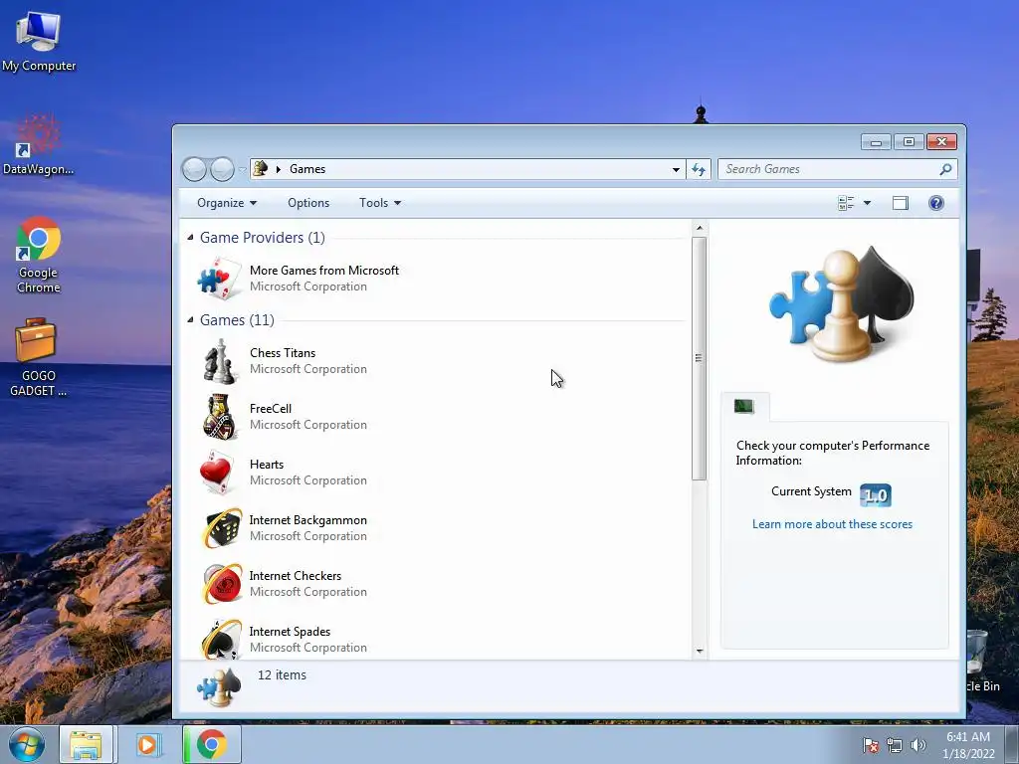Click the Internet Backgammon dice icon
Screen dimensions: 1019x764
221,529
